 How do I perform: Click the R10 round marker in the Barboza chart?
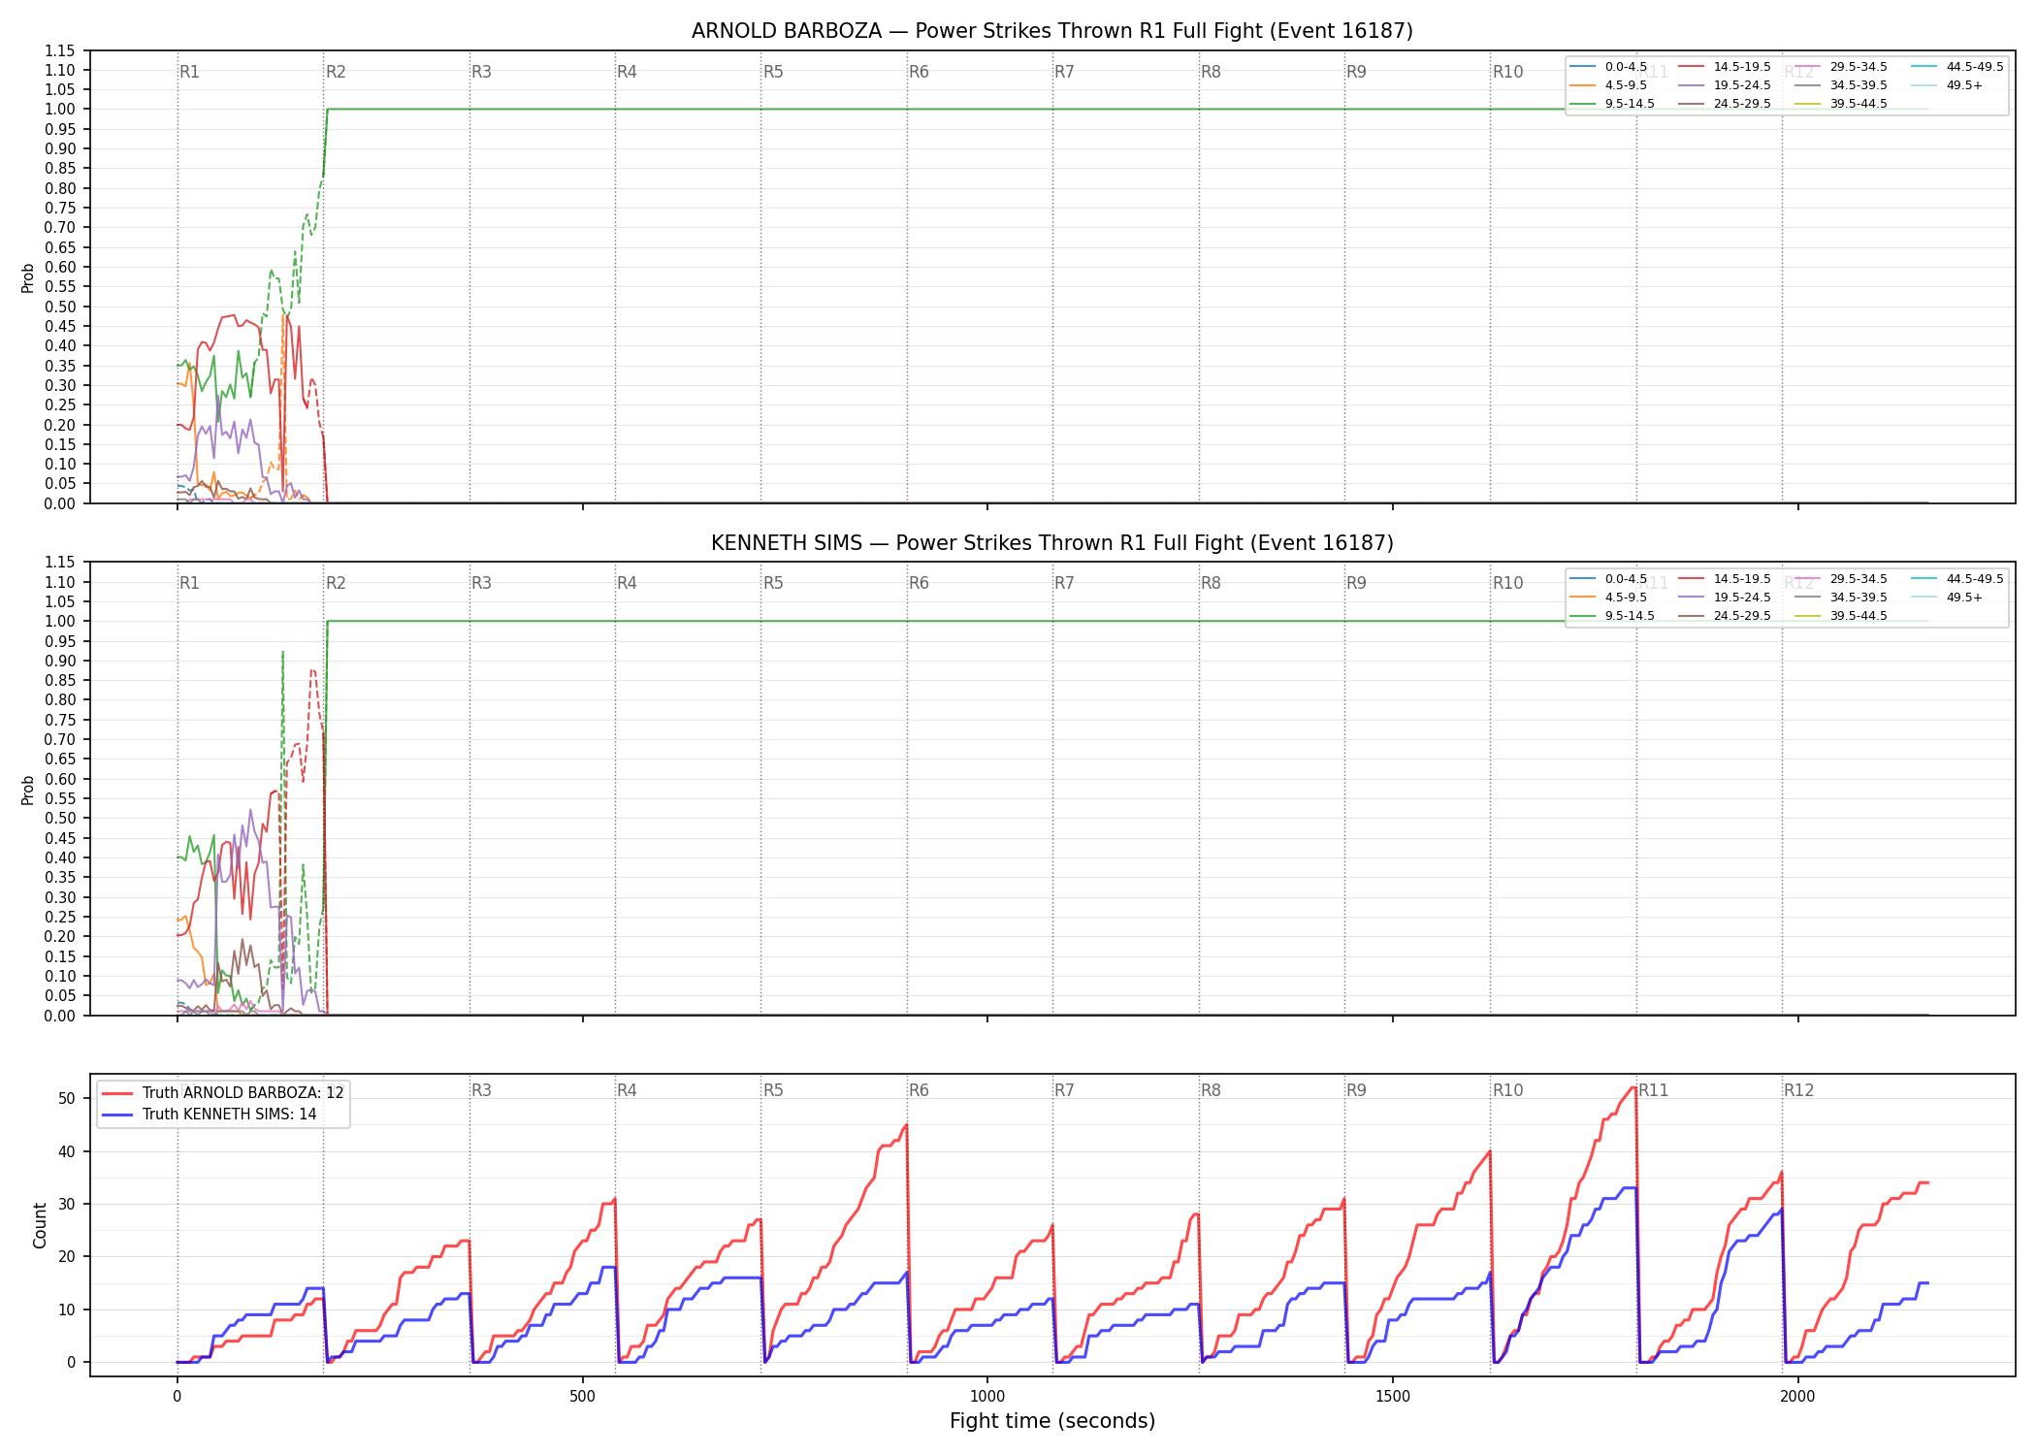[1508, 72]
